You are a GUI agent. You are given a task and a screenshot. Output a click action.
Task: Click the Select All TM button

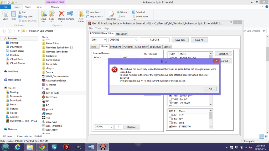tap(223, 54)
